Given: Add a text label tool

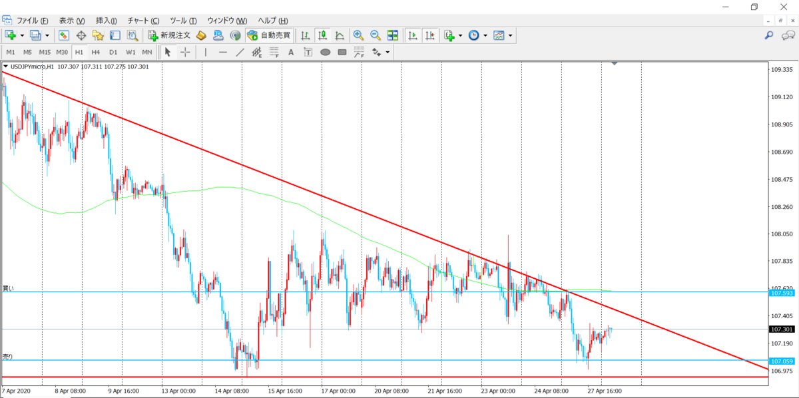Looking at the screenshot, I should (x=291, y=52).
